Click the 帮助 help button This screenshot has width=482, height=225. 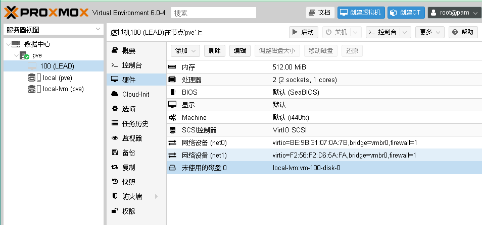coord(463,32)
